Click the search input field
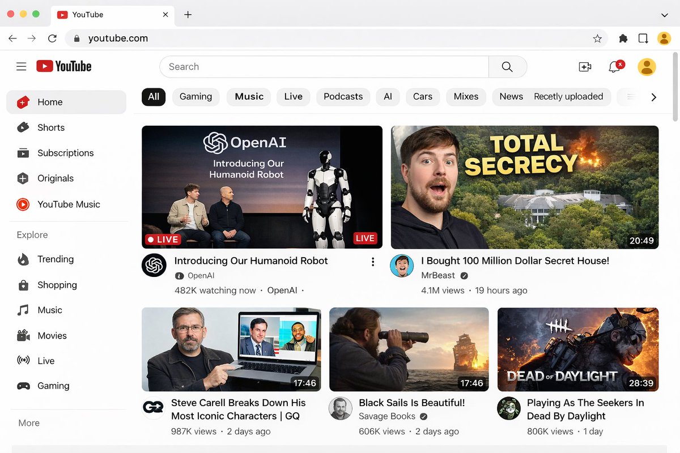The height and width of the screenshot is (453, 680). [324, 66]
